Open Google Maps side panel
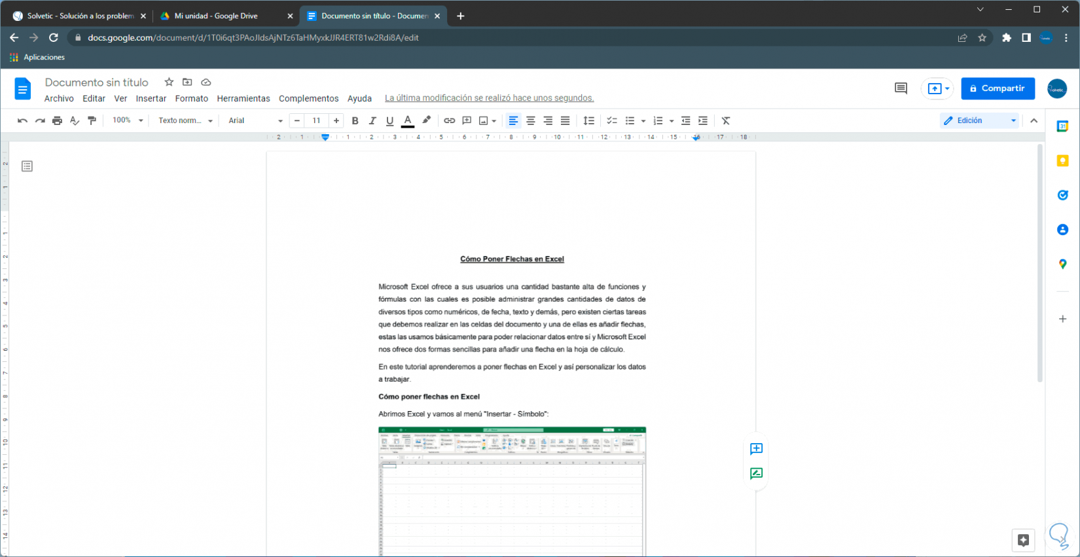The height and width of the screenshot is (557, 1080). [x=1062, y=264]
